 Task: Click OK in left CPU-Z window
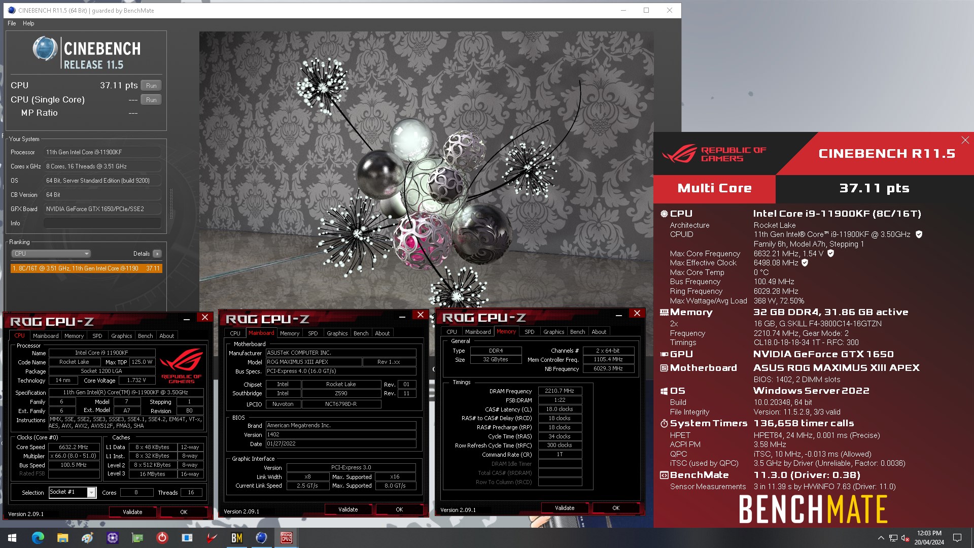(184, 512)
